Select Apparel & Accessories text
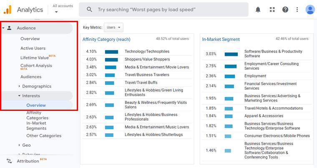The width and height of the screenshot is (317, 168). (x=264, y=116)
